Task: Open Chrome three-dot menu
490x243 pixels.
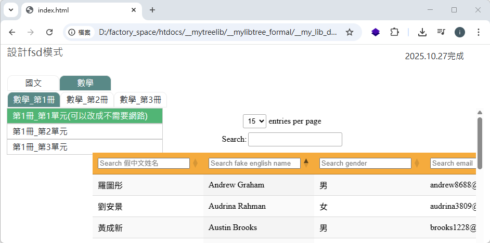Action: pos(479,32)
